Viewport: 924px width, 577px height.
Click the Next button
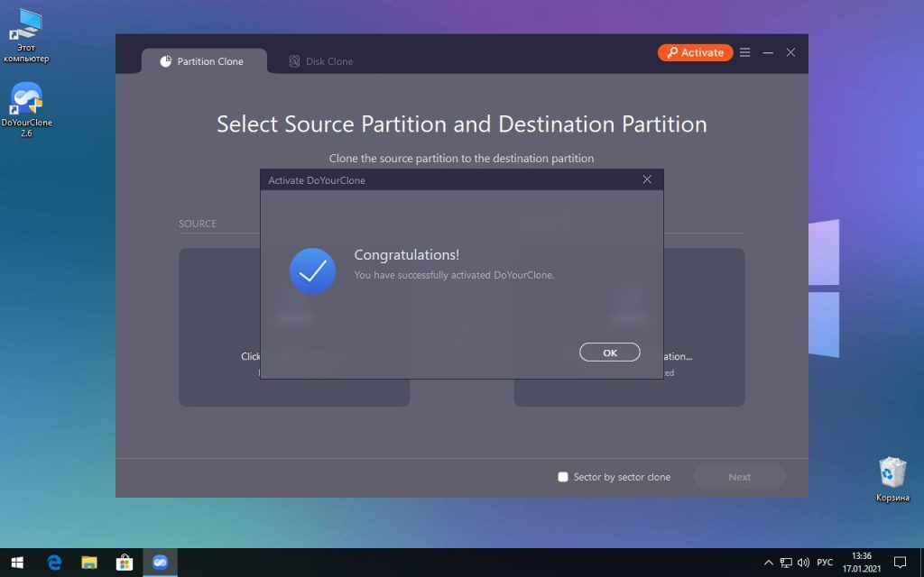point(739,477)
